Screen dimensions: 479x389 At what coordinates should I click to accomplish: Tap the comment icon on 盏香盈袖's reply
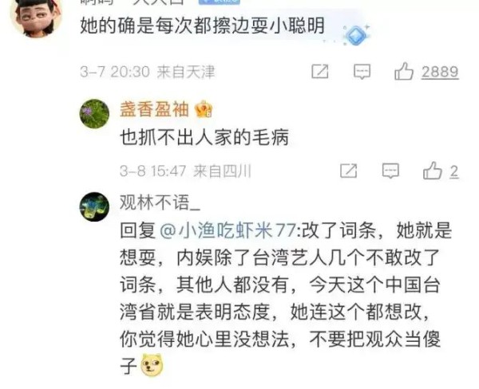click(390, 171)
